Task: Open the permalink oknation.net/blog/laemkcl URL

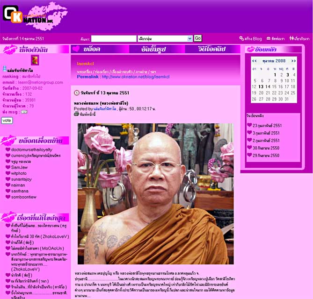Action: pyautogui.click(x=136, y=77)
